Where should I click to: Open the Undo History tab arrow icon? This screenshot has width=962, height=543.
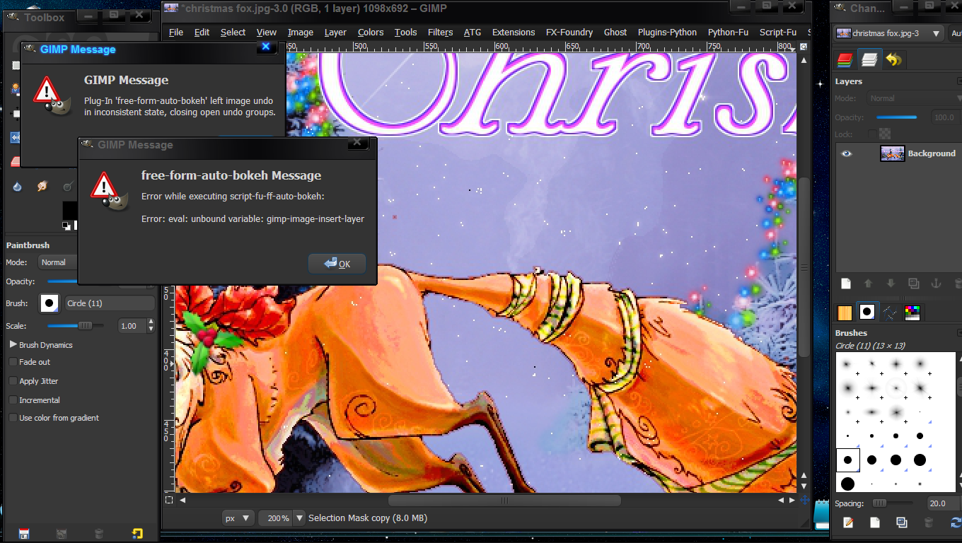[893, 59]
